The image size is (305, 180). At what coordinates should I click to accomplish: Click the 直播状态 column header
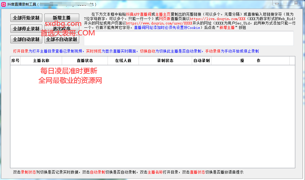pos(85,60)
